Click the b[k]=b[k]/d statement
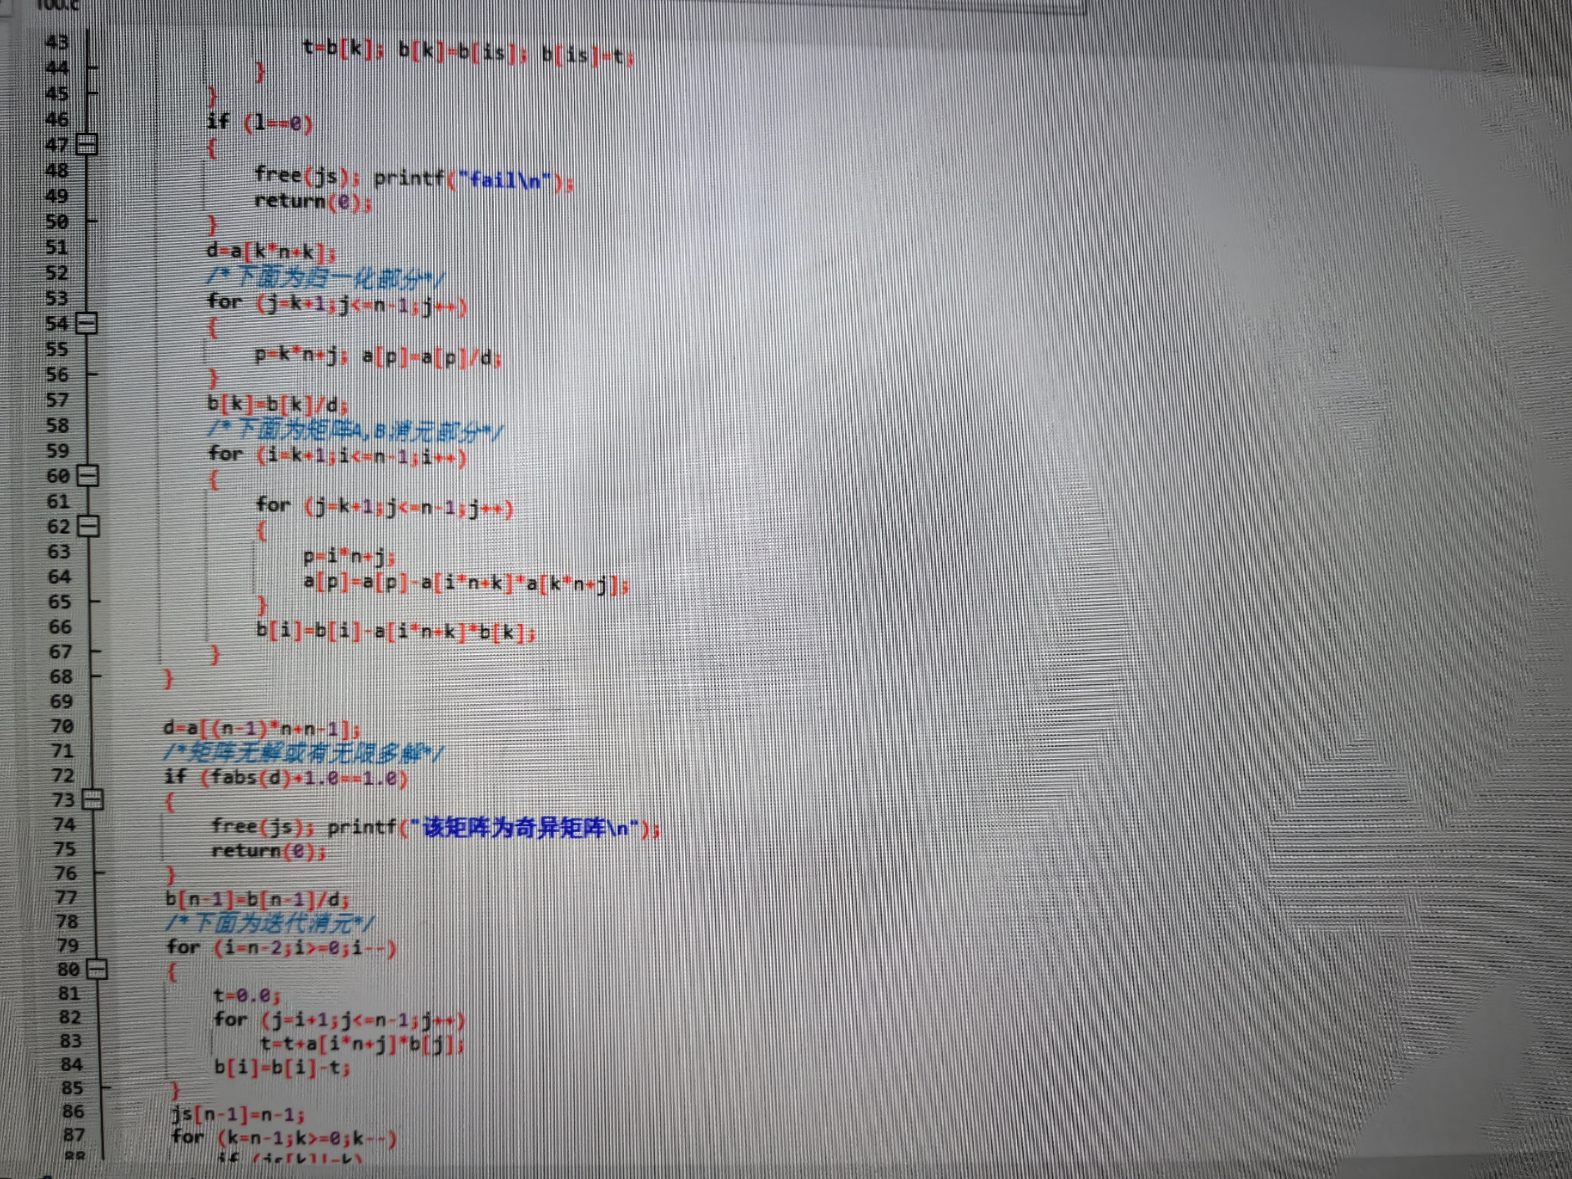 277,404
